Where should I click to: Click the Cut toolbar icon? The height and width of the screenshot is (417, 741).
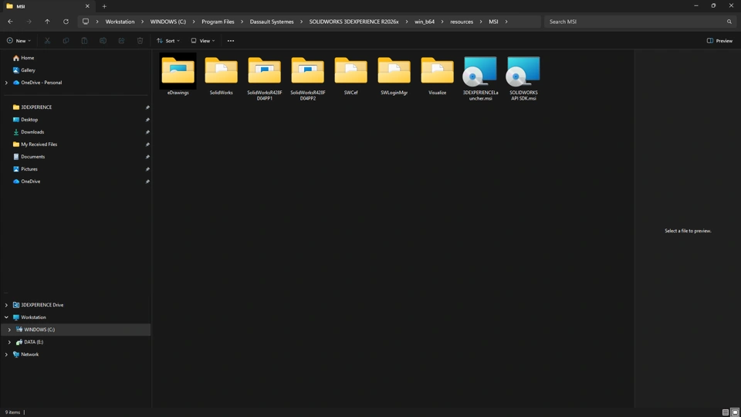(x=47, y=41)
